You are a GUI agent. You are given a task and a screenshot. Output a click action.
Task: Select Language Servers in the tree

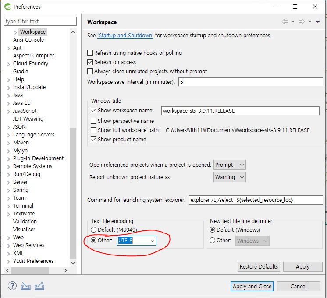point(34,134)
